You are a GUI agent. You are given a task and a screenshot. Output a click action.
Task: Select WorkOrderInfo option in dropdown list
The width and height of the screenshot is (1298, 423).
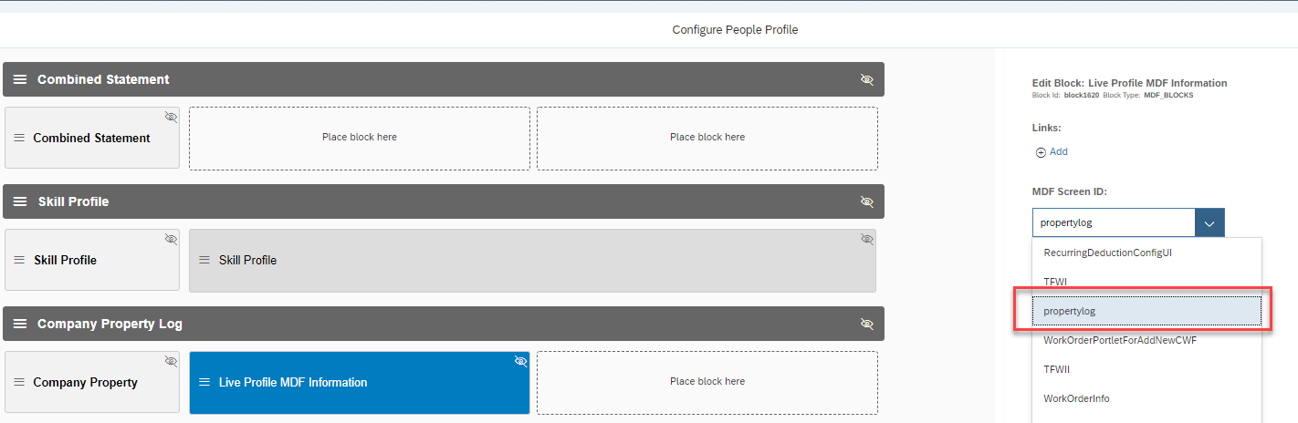click(1146, 398)
